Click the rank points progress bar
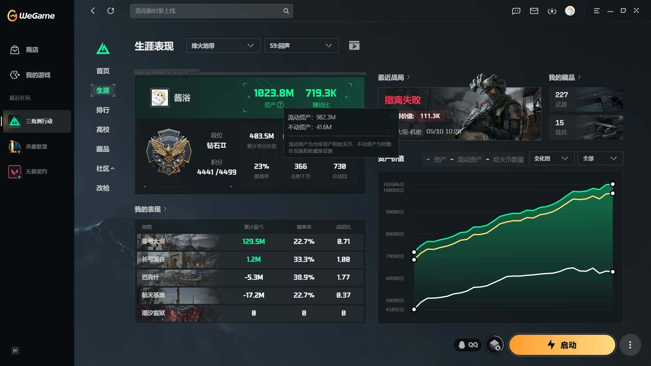Screen dimensions: 651x366 tap(188, 186)
